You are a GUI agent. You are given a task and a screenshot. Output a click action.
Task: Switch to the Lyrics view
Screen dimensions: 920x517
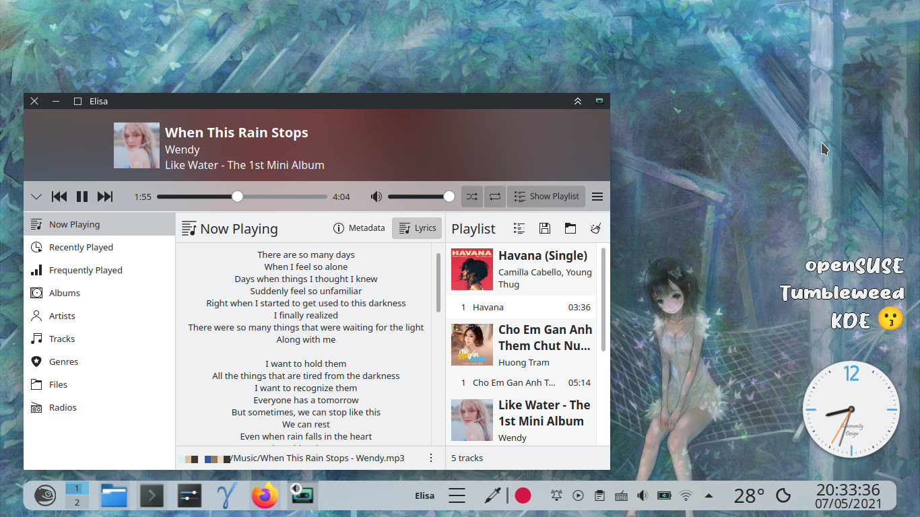coord(418,228)
